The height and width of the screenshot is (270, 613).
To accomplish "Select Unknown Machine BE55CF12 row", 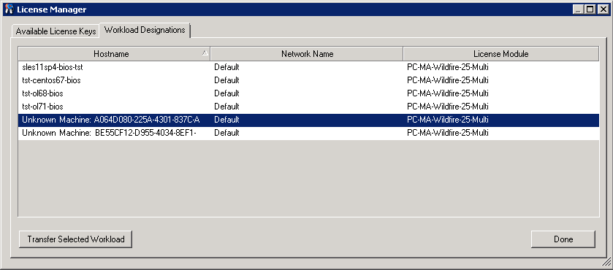I will click(308, 133).
